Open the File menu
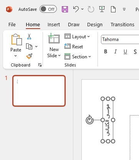 12,24
